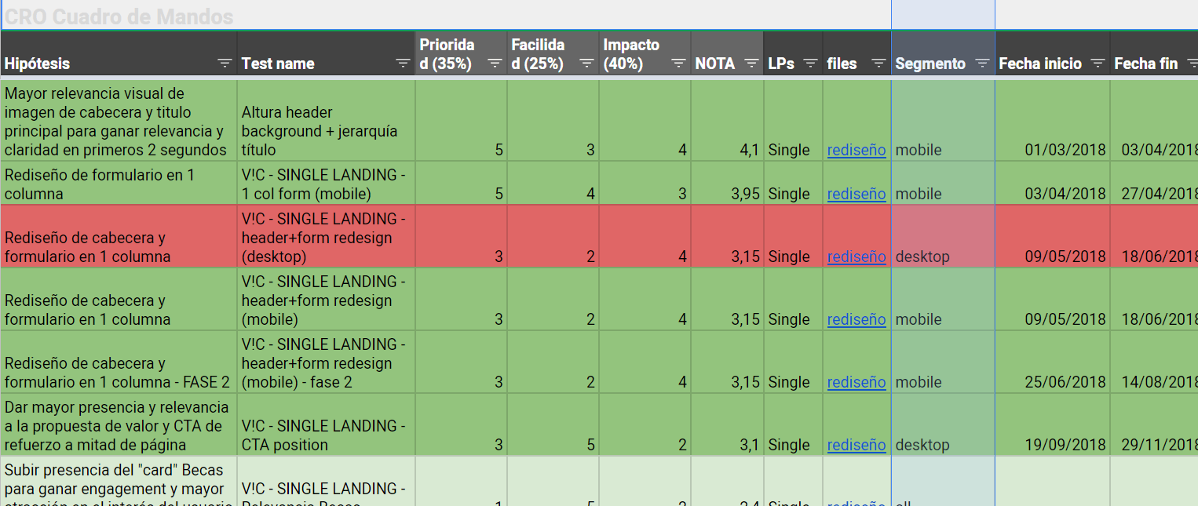Expand the Segmento filter dropdown
The image size is (1198, 506).
[982, 64]
